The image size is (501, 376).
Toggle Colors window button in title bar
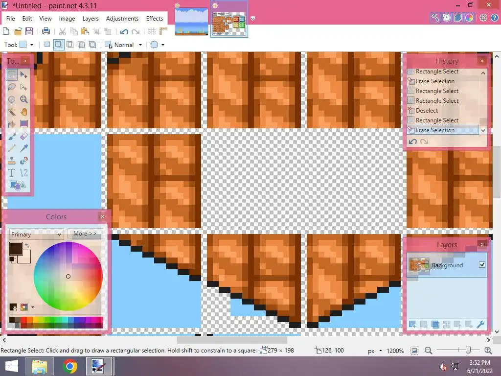pyautogui.click(x=469, y=18)
